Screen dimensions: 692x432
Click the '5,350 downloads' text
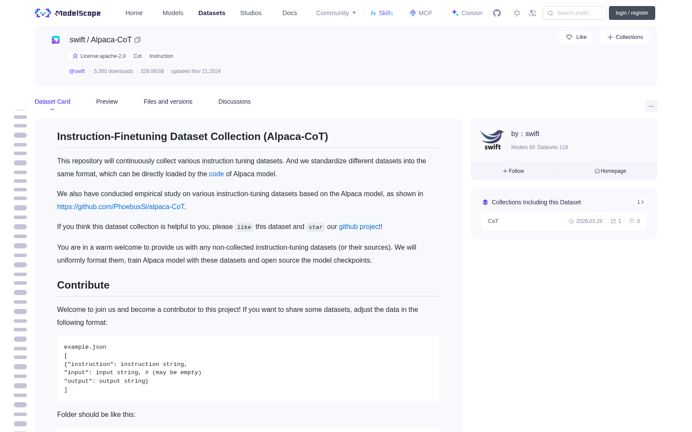coord(113,71)
